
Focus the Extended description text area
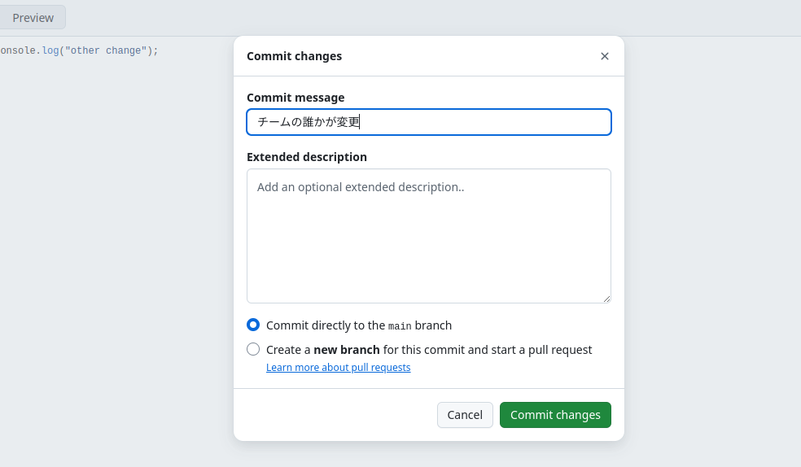[x=428, y=236]
